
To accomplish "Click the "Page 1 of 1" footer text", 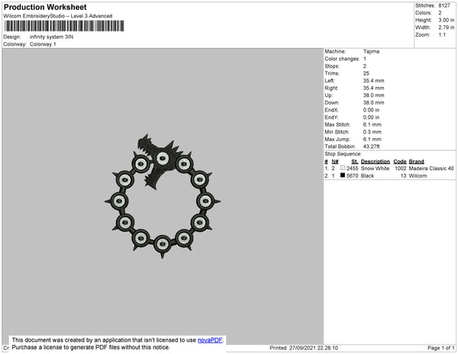I will click(441, 348).
